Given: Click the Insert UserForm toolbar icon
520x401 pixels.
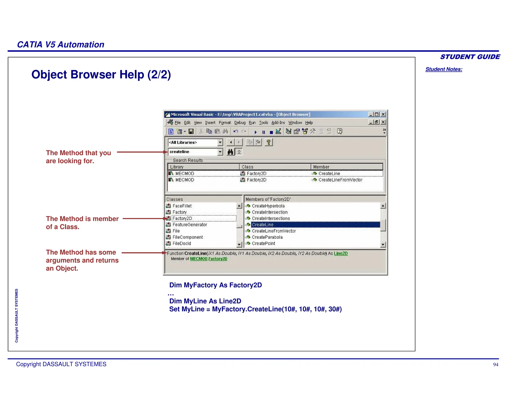Looking at the screenshot, I should [180, 131].
